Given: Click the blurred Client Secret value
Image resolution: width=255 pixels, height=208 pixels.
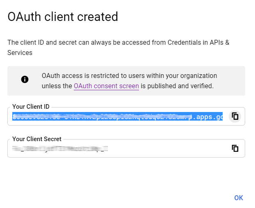Looking at the screenshot, I should (x=60, y=149).
